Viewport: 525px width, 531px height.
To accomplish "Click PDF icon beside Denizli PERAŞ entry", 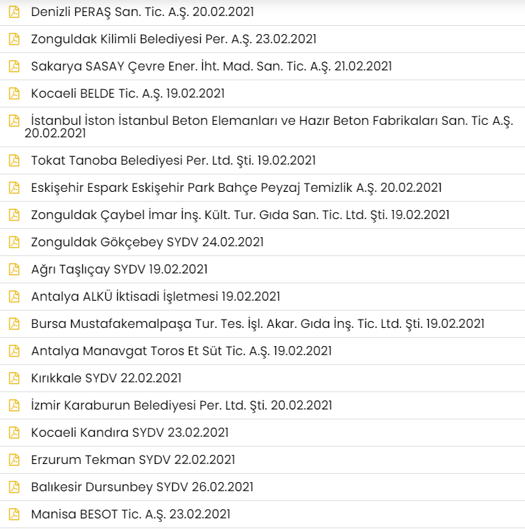I will [x=14, y=12].
